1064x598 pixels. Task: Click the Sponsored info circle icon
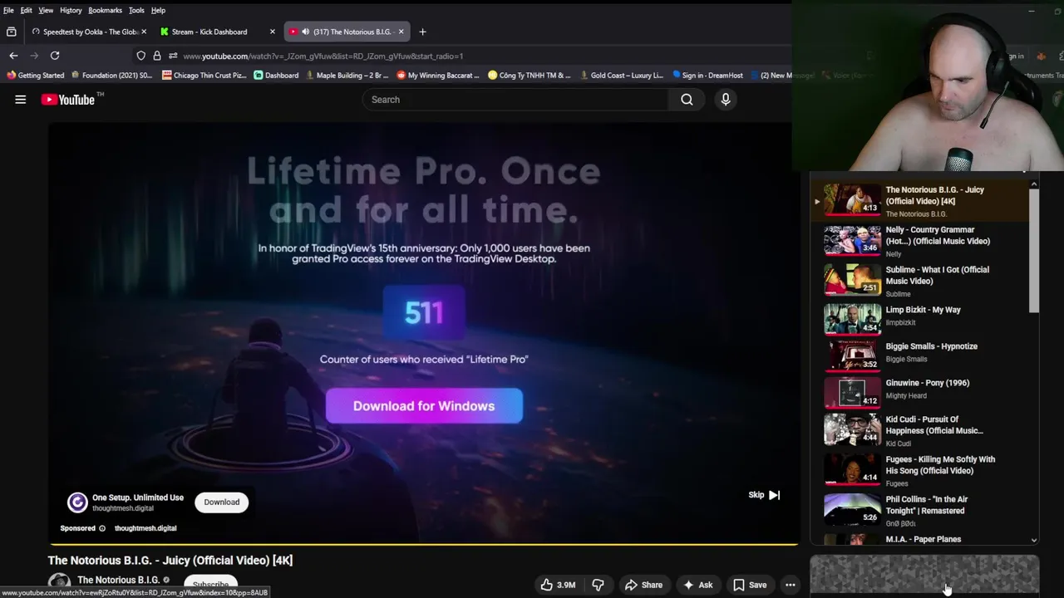click(x=102, y=528)
